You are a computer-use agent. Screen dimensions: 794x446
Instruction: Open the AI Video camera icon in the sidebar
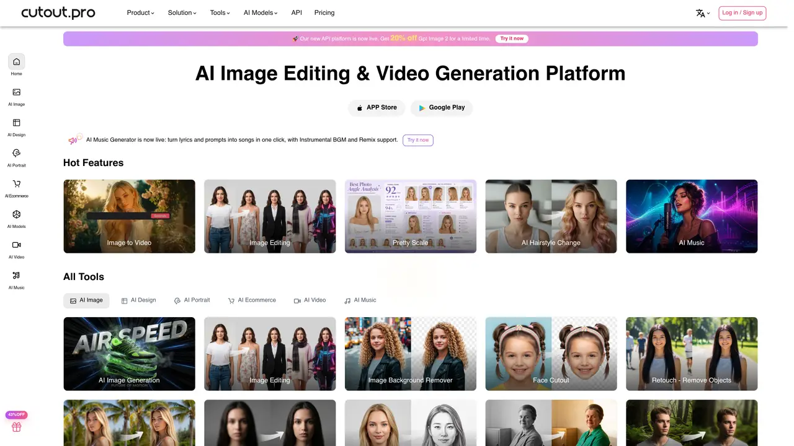16,245
